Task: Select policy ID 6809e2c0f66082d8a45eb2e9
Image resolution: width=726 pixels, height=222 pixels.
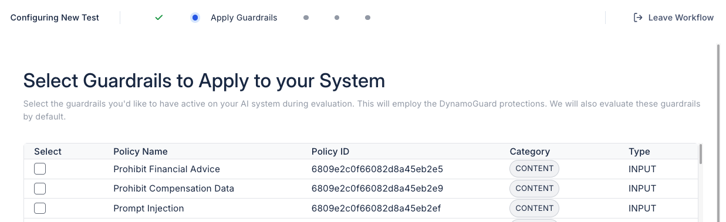Action: (377, 189)
